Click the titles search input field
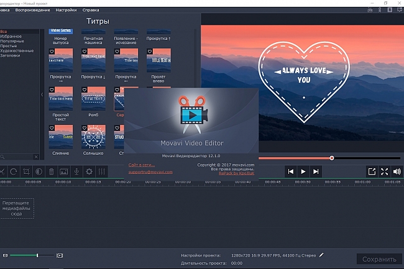The image size is (404, 269). pyautogui.click(x=18, y=157)
